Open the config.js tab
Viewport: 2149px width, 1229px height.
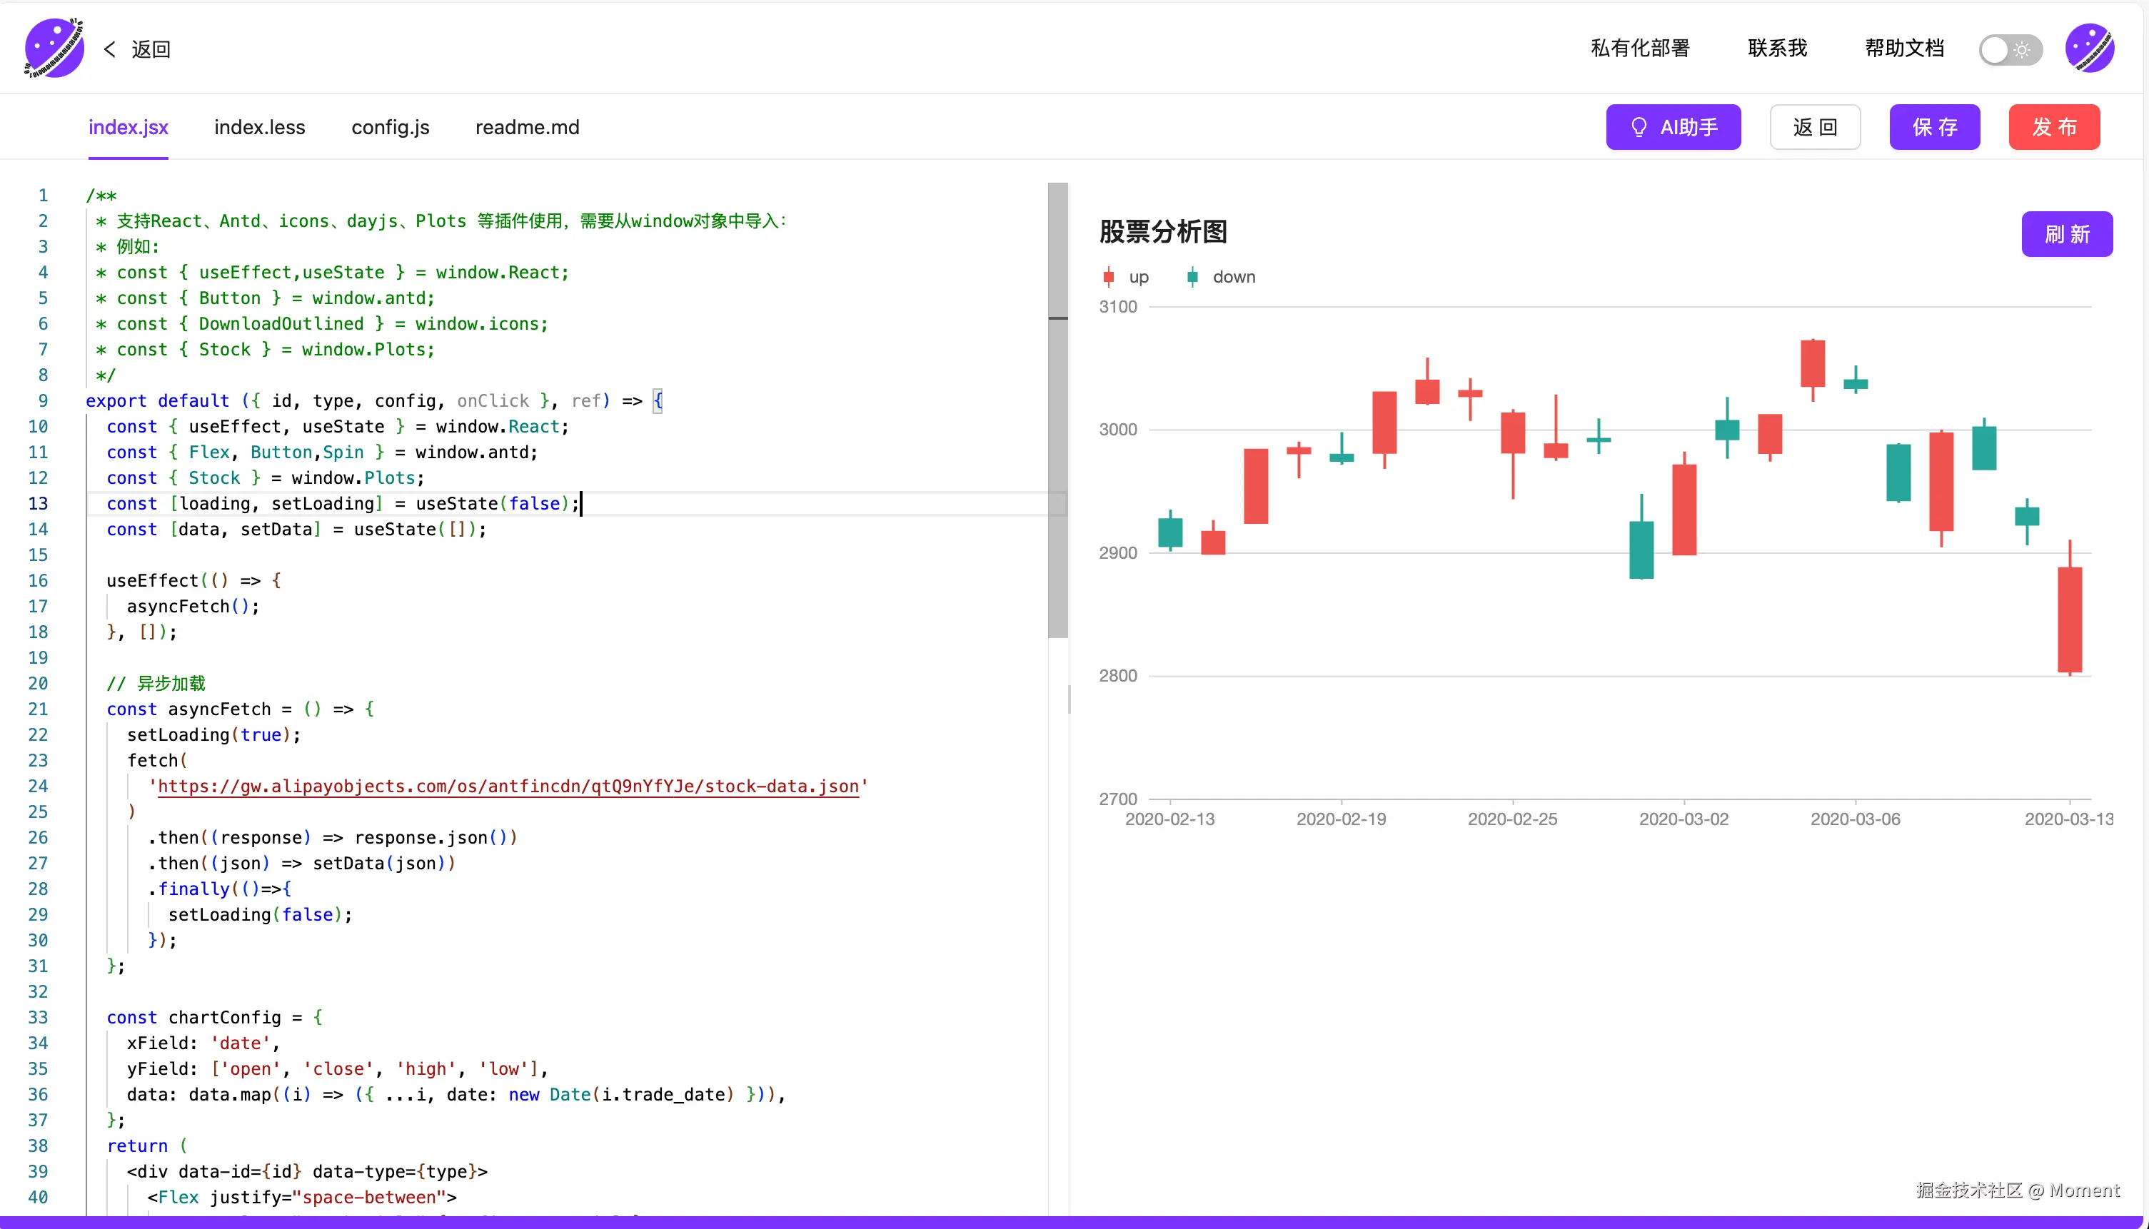point(390,128)
